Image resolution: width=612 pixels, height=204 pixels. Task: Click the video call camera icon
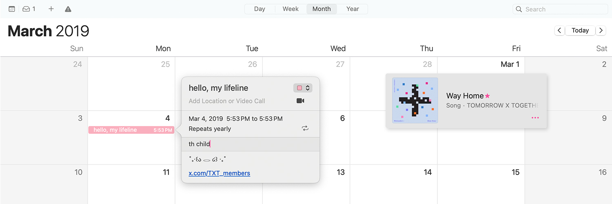[300, 101]
